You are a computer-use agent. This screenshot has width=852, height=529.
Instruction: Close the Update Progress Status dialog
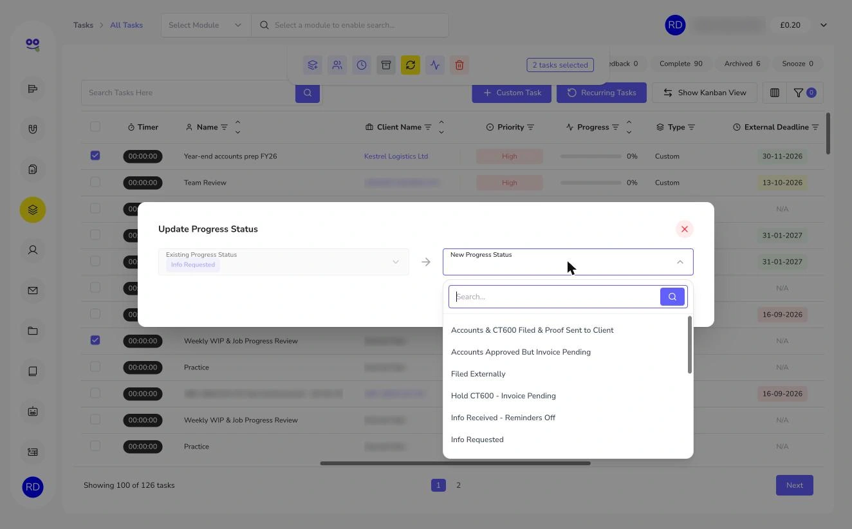(x=685, y=229)
